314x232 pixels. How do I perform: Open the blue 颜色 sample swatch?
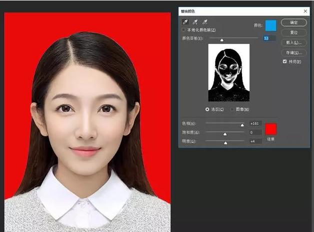(271, 25)
